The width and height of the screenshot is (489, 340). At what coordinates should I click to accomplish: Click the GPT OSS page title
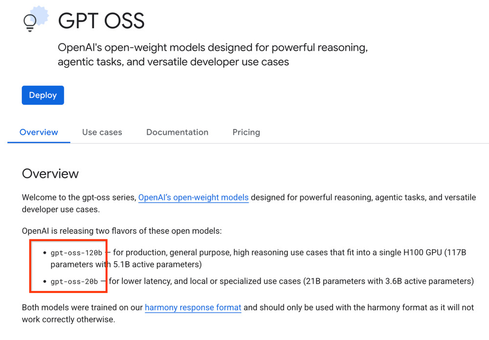pyautogui.click(x=101, y=21)
